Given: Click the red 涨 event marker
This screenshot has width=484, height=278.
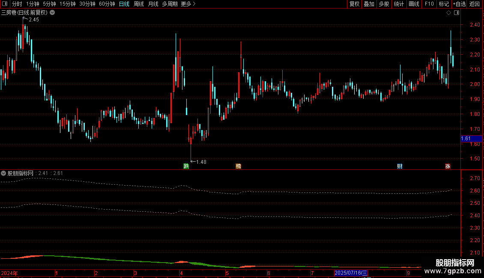Looking at the screenshot, I should point(448,166).
